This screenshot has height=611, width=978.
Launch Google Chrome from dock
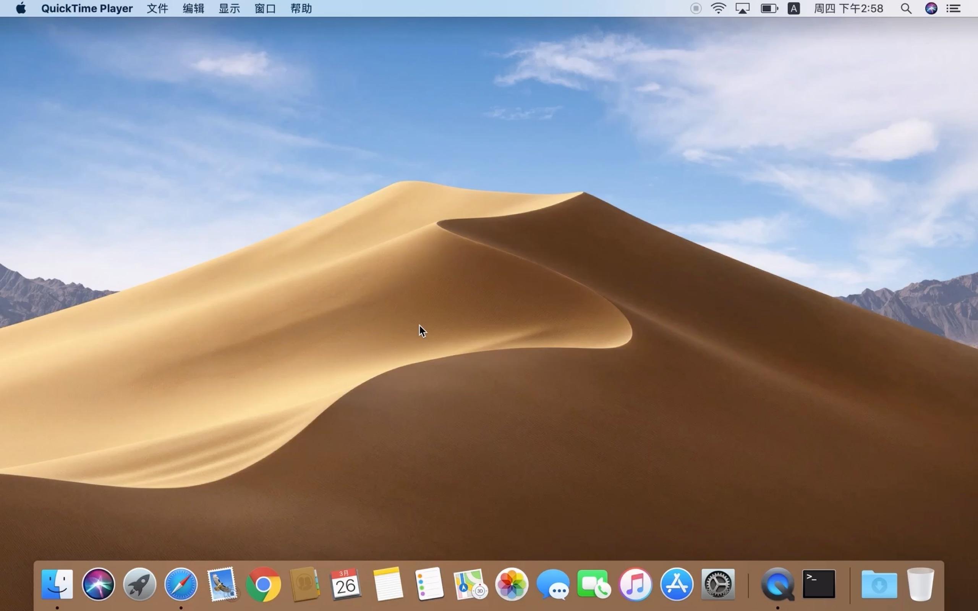point(264,584)
